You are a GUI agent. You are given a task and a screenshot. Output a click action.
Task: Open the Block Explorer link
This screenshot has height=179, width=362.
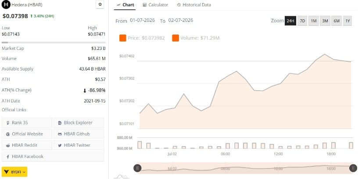[79, 123]
